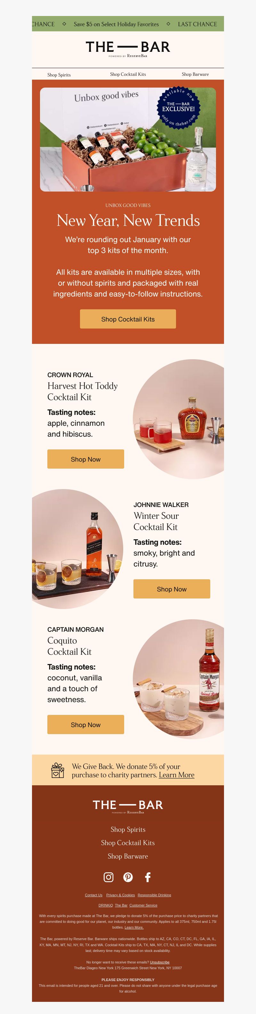Open the Instagram icon in footer
This screenshot has height=1014, width=256.
(x=108, y=877)
